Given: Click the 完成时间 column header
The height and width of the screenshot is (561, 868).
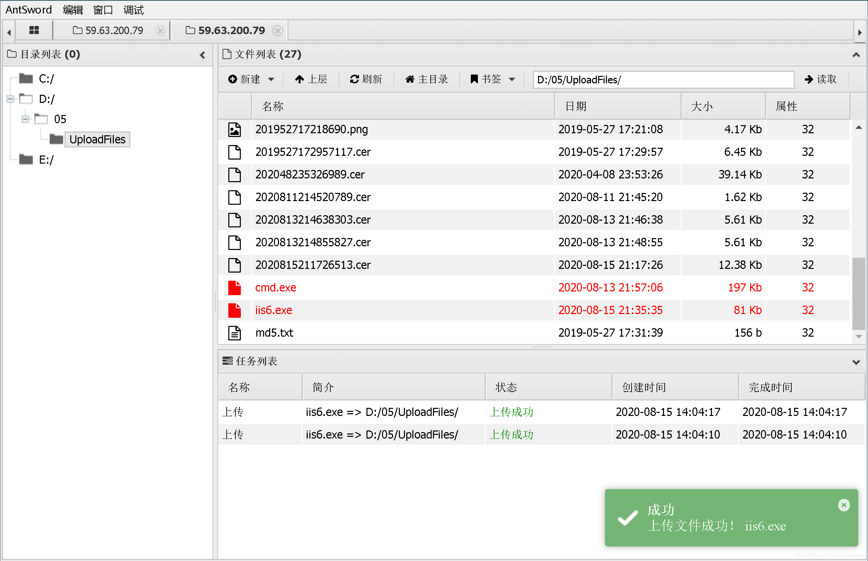Looking at the screenshot, I should [x=802, y=387].
